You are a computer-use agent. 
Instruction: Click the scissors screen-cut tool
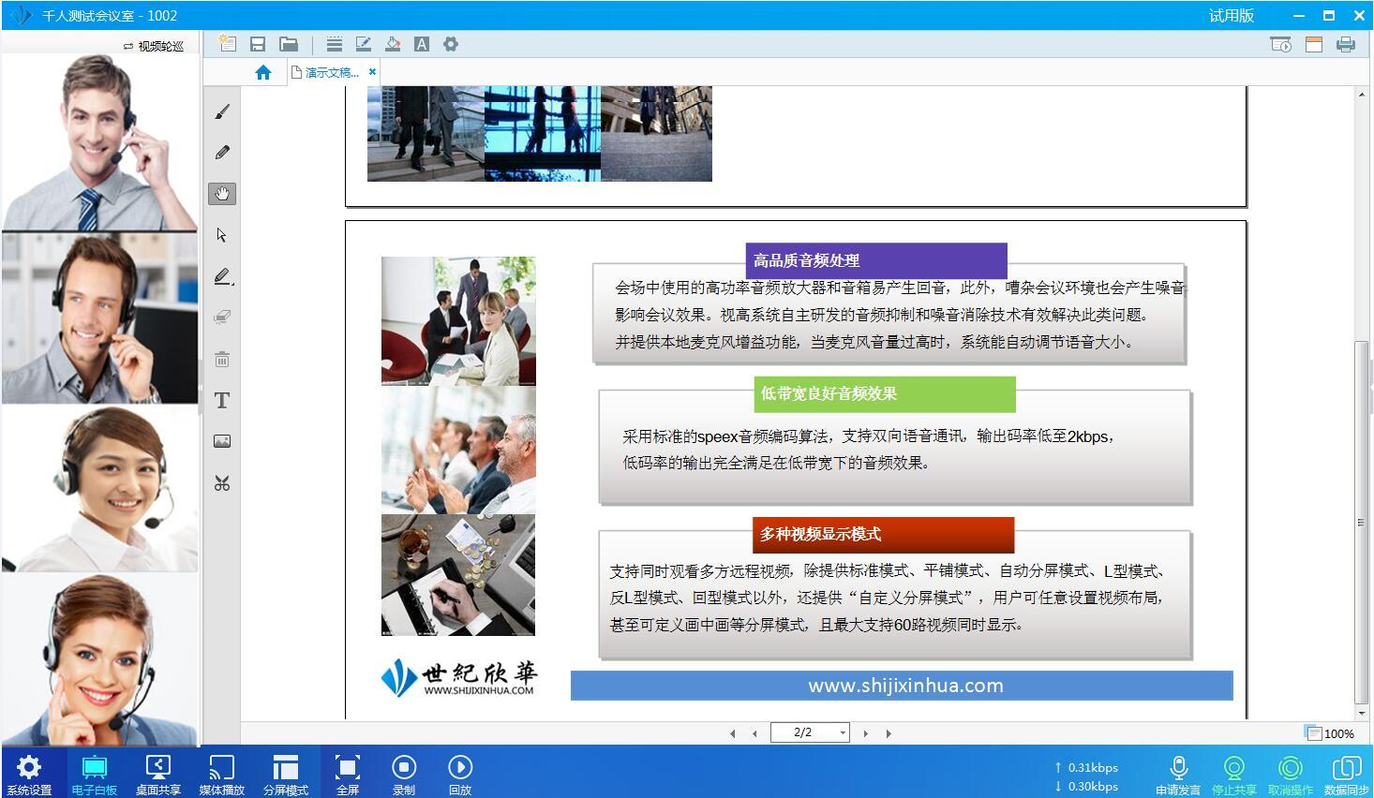[221, 482]
